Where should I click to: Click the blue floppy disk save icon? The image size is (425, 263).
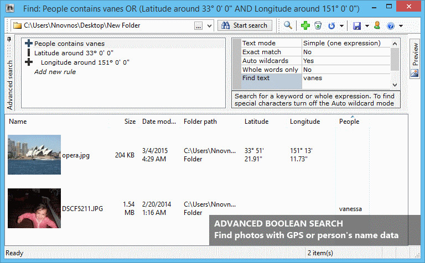coord(357,26)
